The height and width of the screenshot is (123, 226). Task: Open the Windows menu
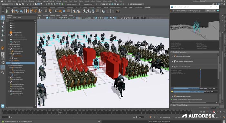coord(38,1)
